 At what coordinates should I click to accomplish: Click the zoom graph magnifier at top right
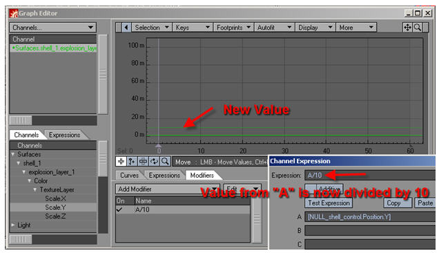tap(418, 28)
